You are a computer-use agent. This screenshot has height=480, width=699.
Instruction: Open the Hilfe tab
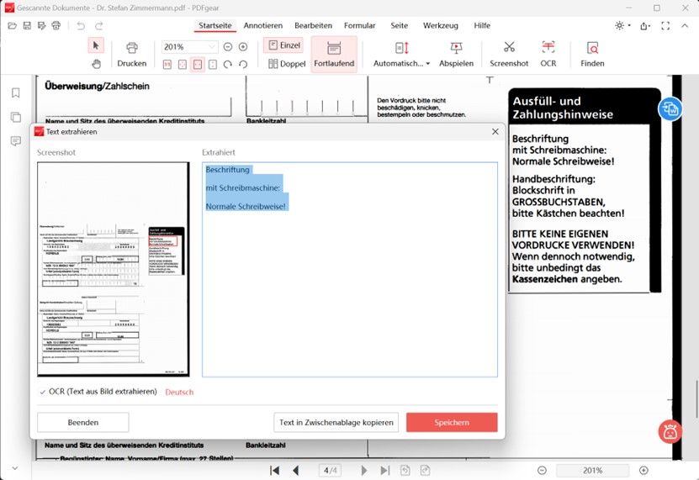[x=482, y=25]
